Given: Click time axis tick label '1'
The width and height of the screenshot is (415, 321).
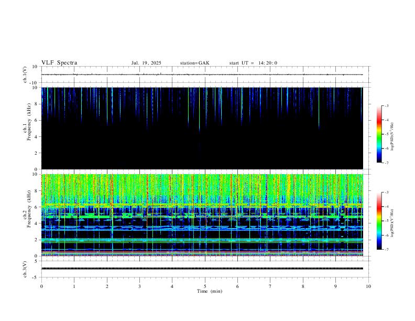Looking at the screenshot, I should click(x=74, y=286).
